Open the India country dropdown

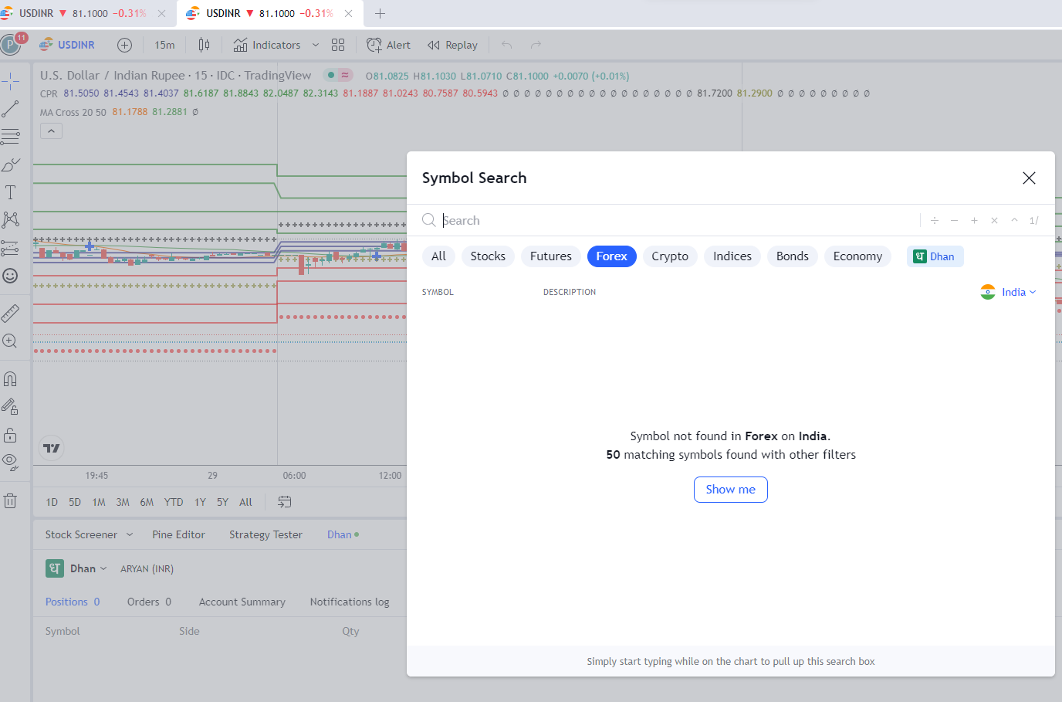tap(1009, 292)
